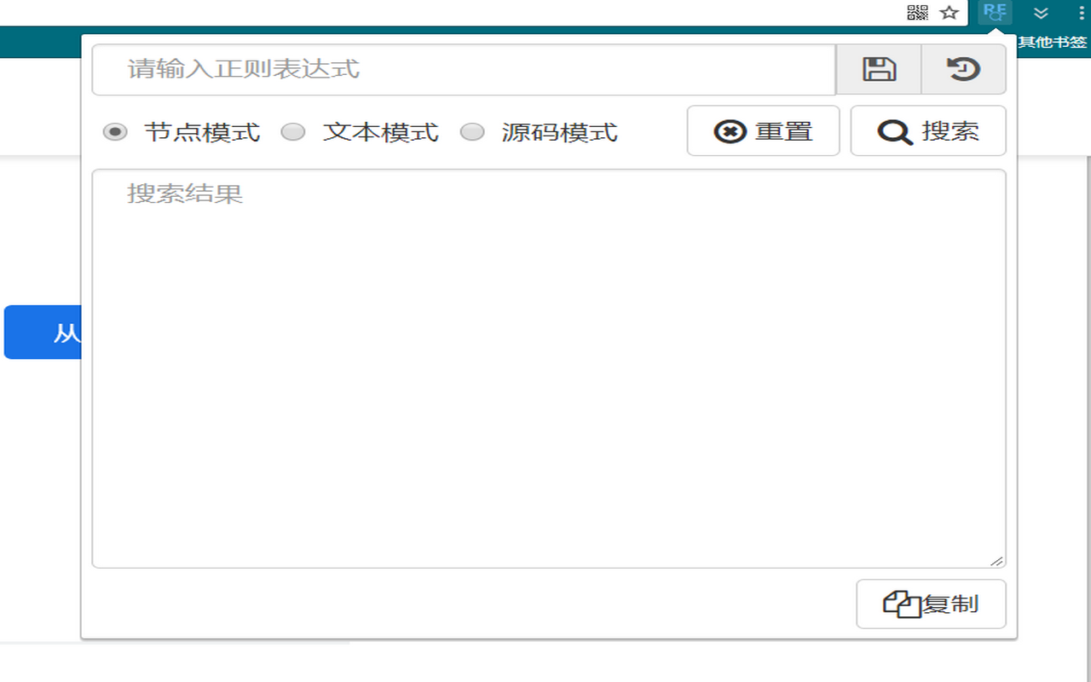Image resolution: width=1091 pixels, height=682 pixels.
Task: Click the 搜索 search button
Action: click(928, 131)
